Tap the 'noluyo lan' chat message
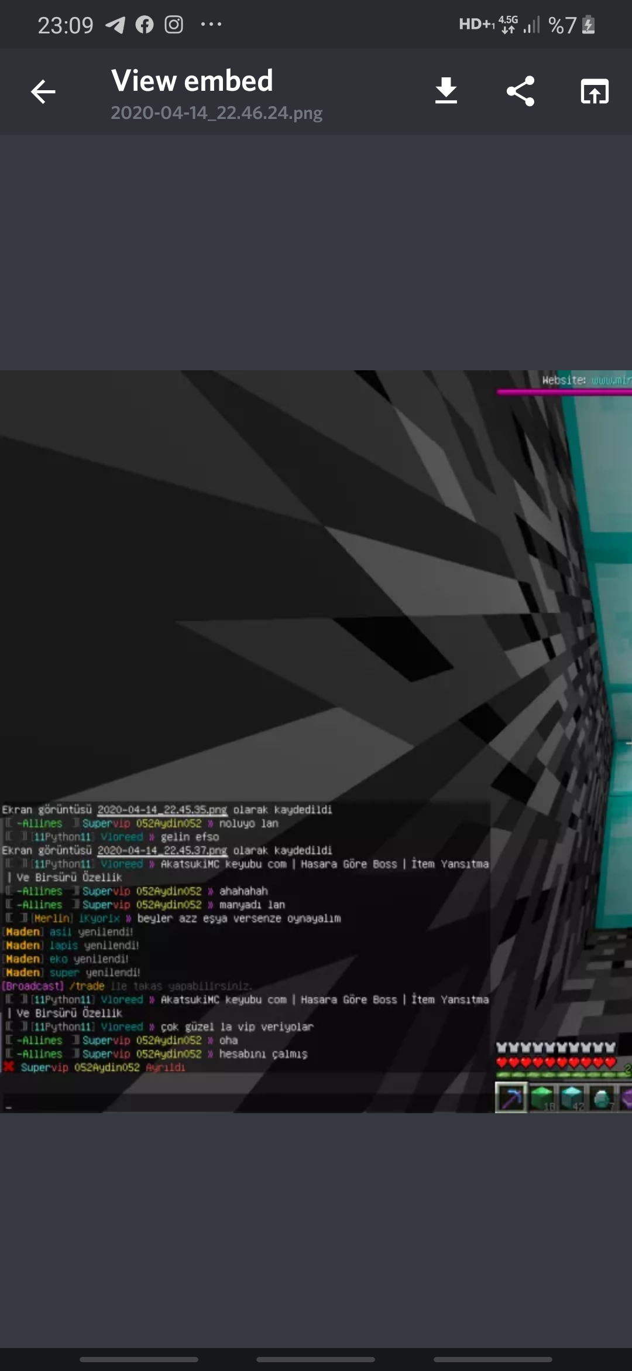 coord(249,823)
